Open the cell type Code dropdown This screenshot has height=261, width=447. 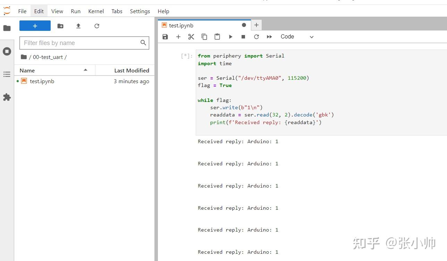click(x=297, y=37)
